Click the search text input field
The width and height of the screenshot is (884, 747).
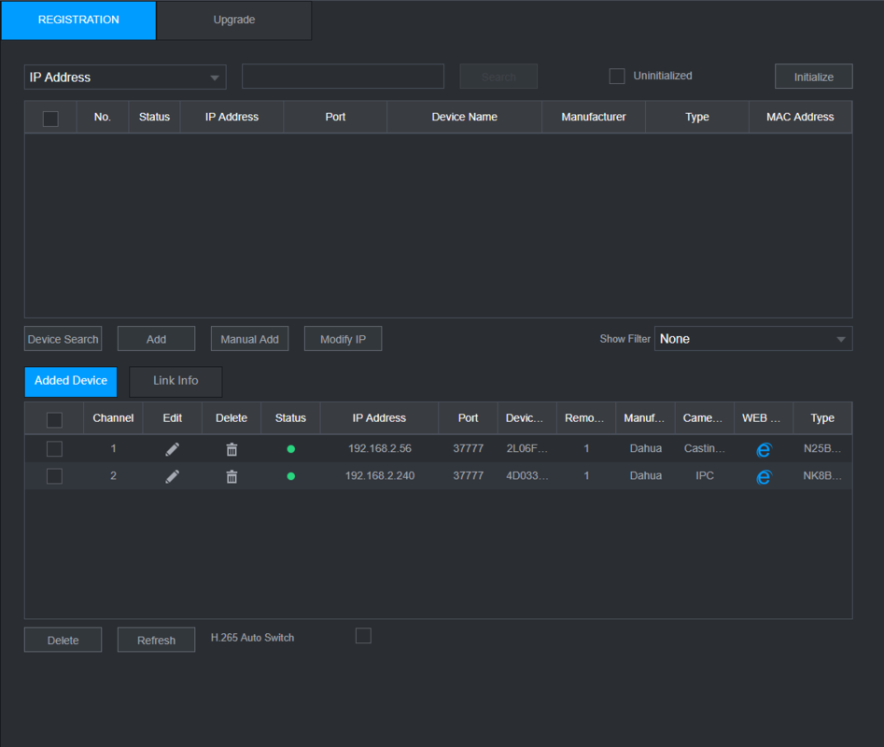pyautogui.click(x=343, y=77)
